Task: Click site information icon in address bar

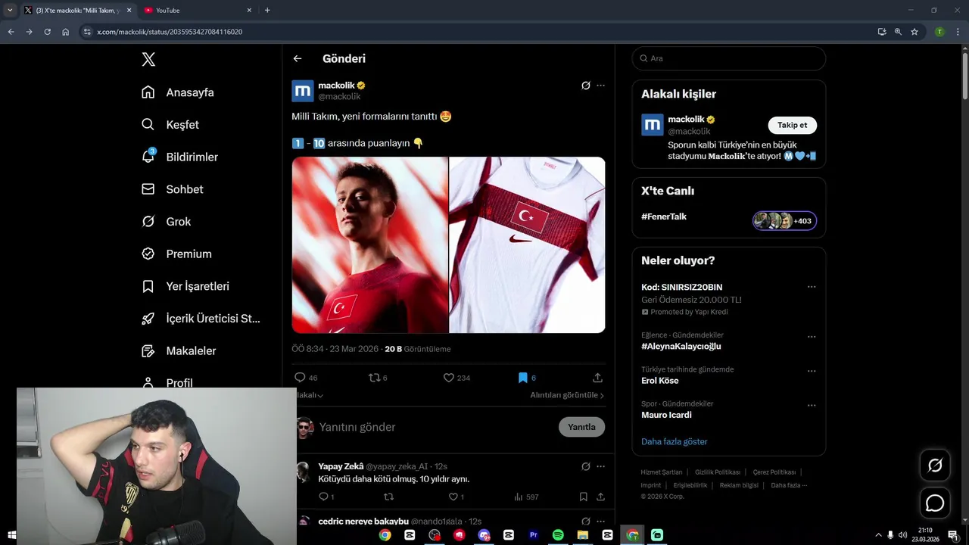Action: (x=87, y=32)
